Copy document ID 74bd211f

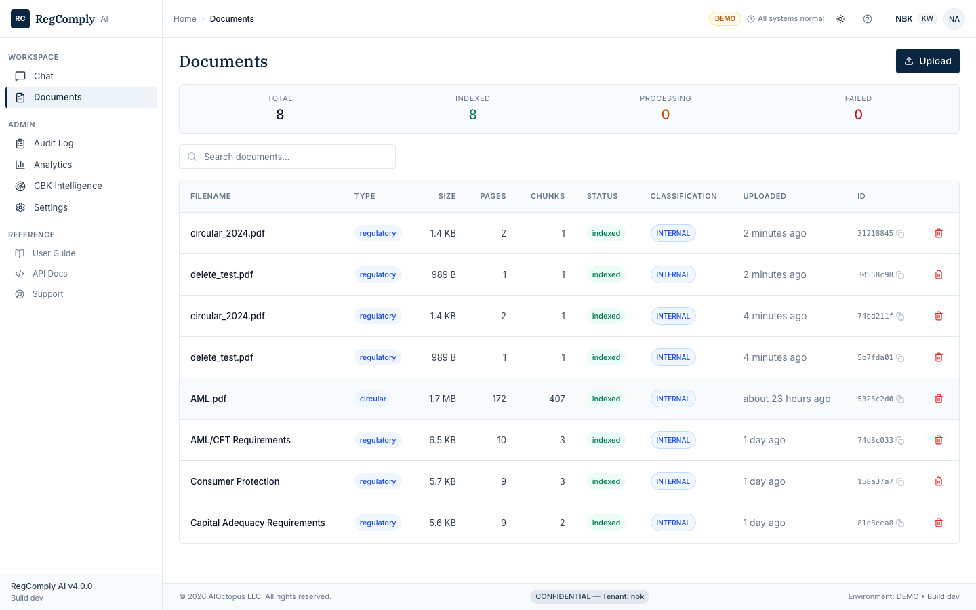900,317
